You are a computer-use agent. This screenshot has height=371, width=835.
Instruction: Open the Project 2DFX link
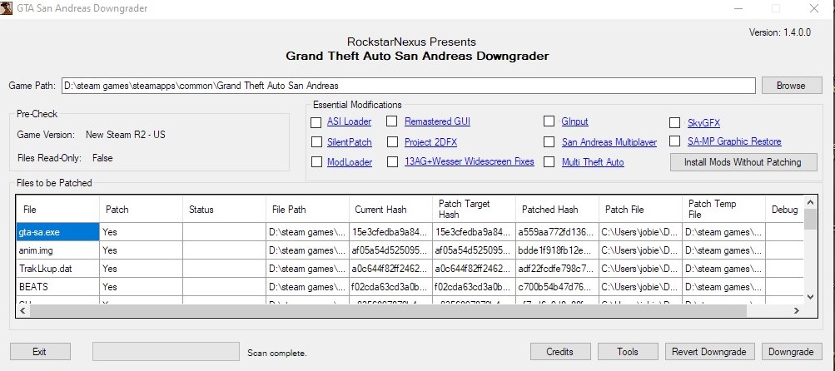point(430,142)
